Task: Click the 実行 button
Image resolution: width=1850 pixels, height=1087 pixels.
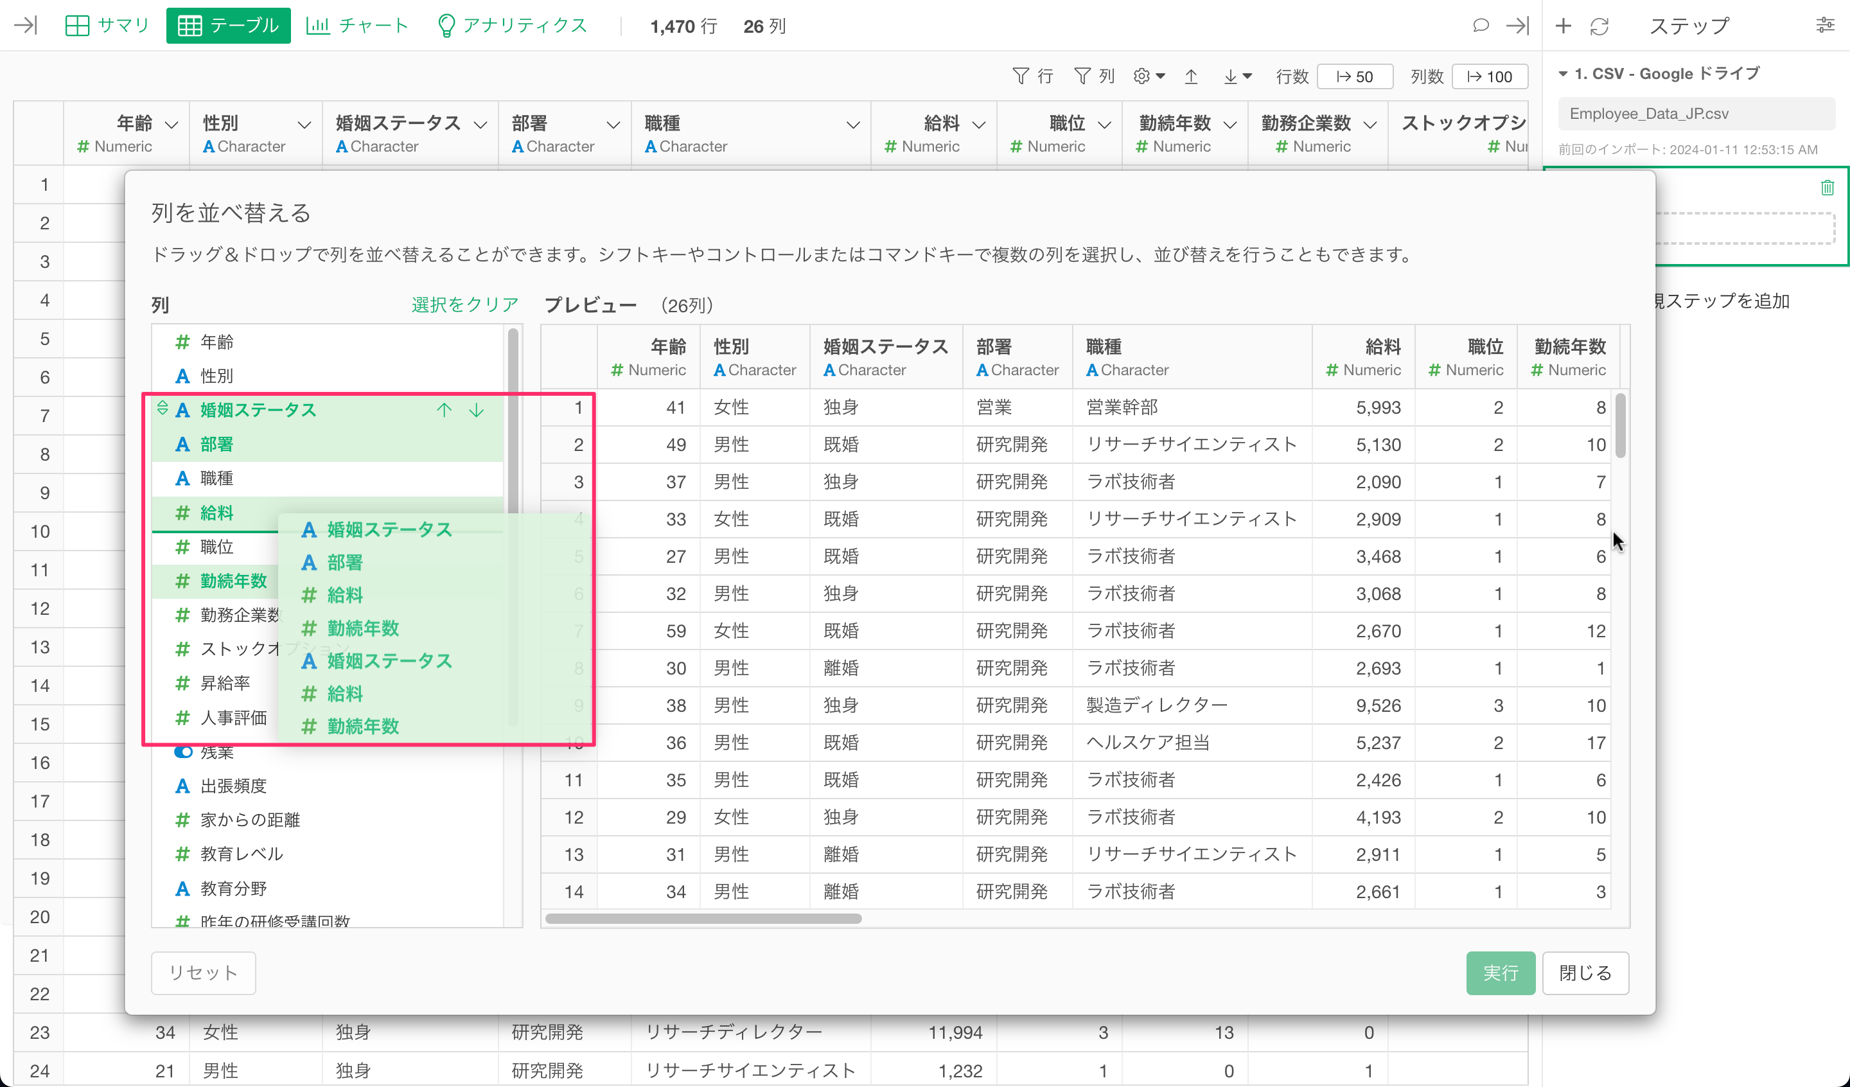Action: (x=1501, y=973)
